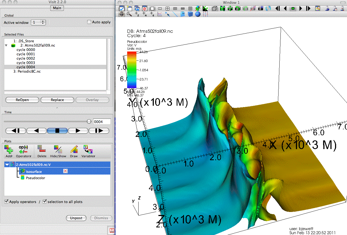The height and width of the screenshot is (235, 347).
Task: Collapse the 2:Atms502fall09.nc:V plot entry
Action: pos(7,165)
